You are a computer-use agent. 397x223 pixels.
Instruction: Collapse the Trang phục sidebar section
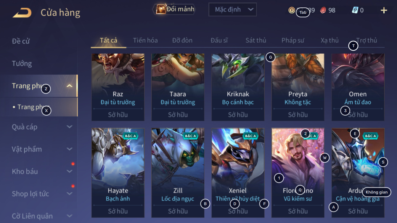coord(69,86)
